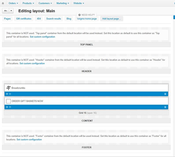Delete the Breadcrumbs block
Image resolution: width=175 pixels, height=157 pixels.
tap(165, 94)
